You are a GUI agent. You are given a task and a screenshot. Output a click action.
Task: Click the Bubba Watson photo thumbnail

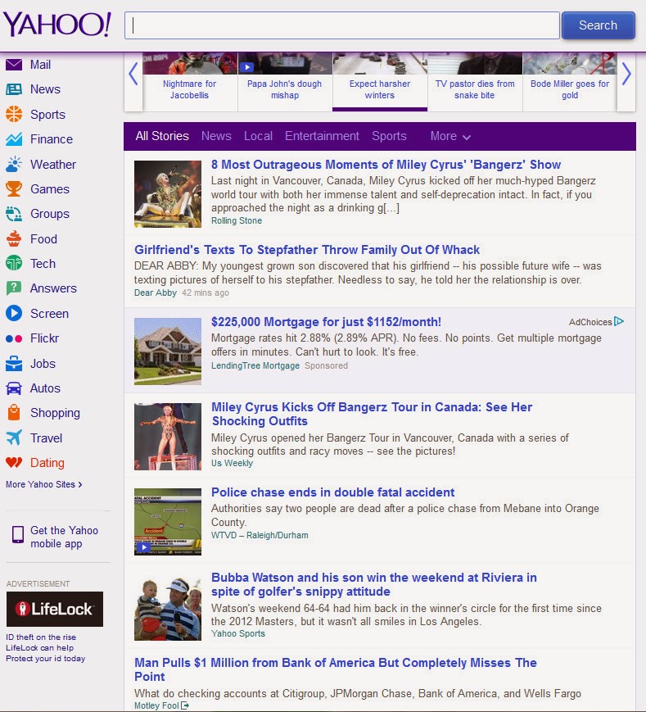(167, 607)
